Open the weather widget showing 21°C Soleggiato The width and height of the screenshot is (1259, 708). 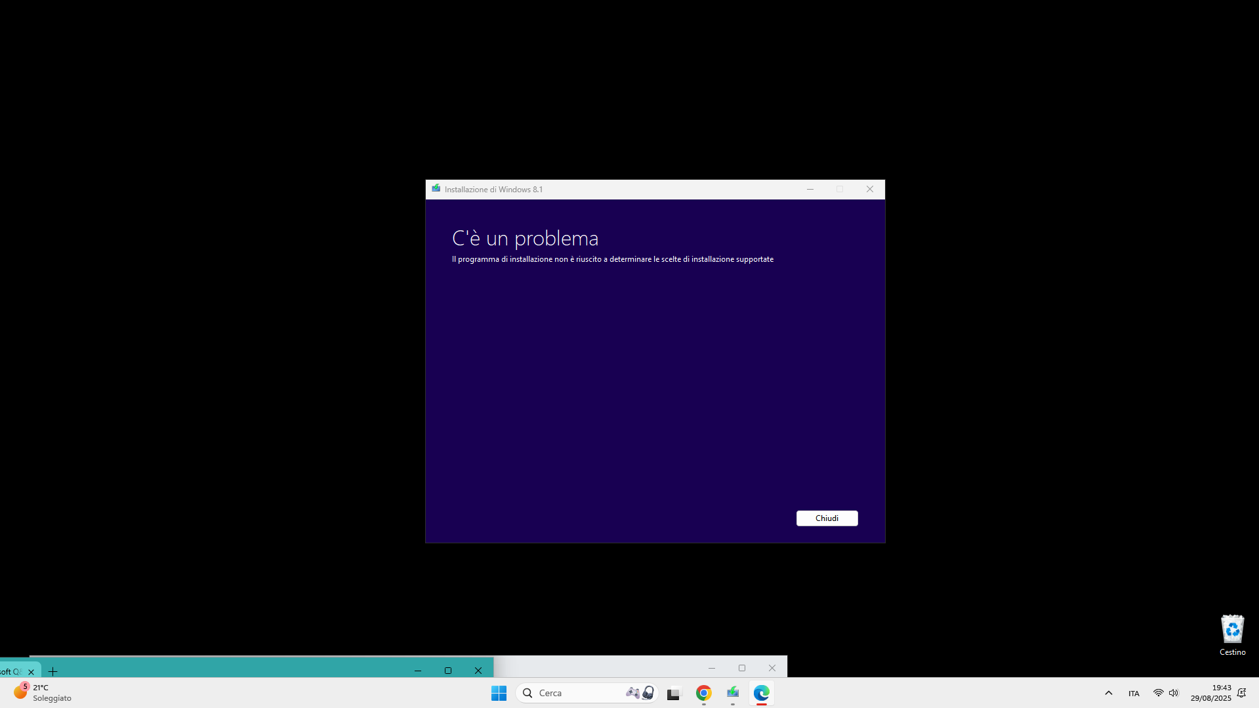pos(43,693)
